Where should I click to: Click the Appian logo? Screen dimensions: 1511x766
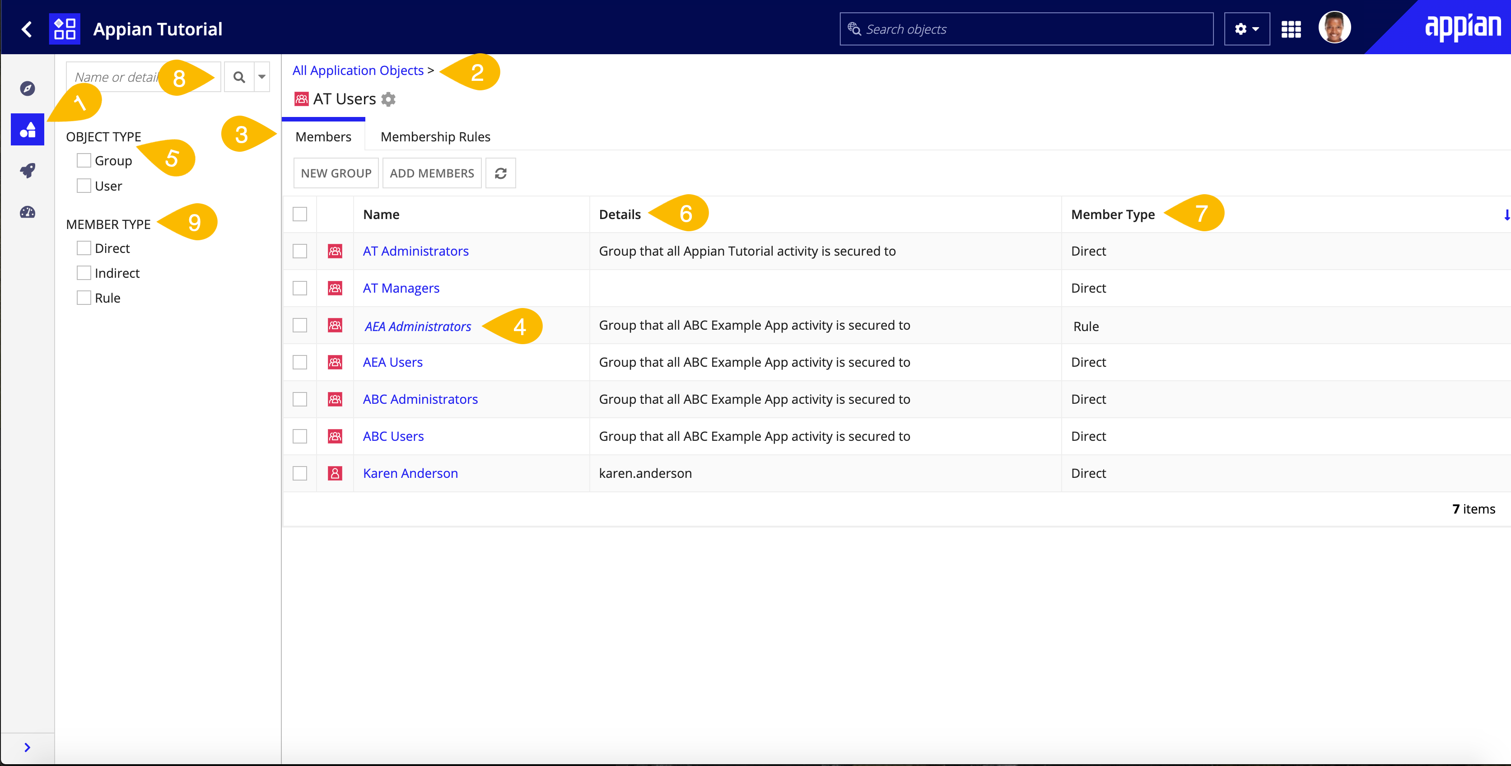(x=1463, y=27)
